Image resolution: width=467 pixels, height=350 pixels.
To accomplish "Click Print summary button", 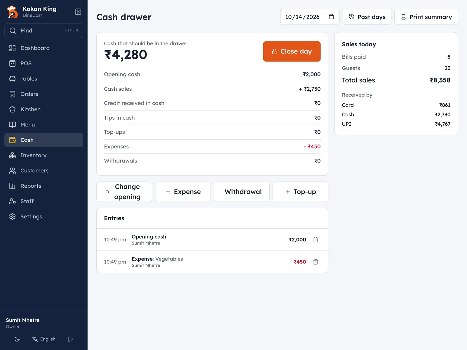I will tap(426, 17).
